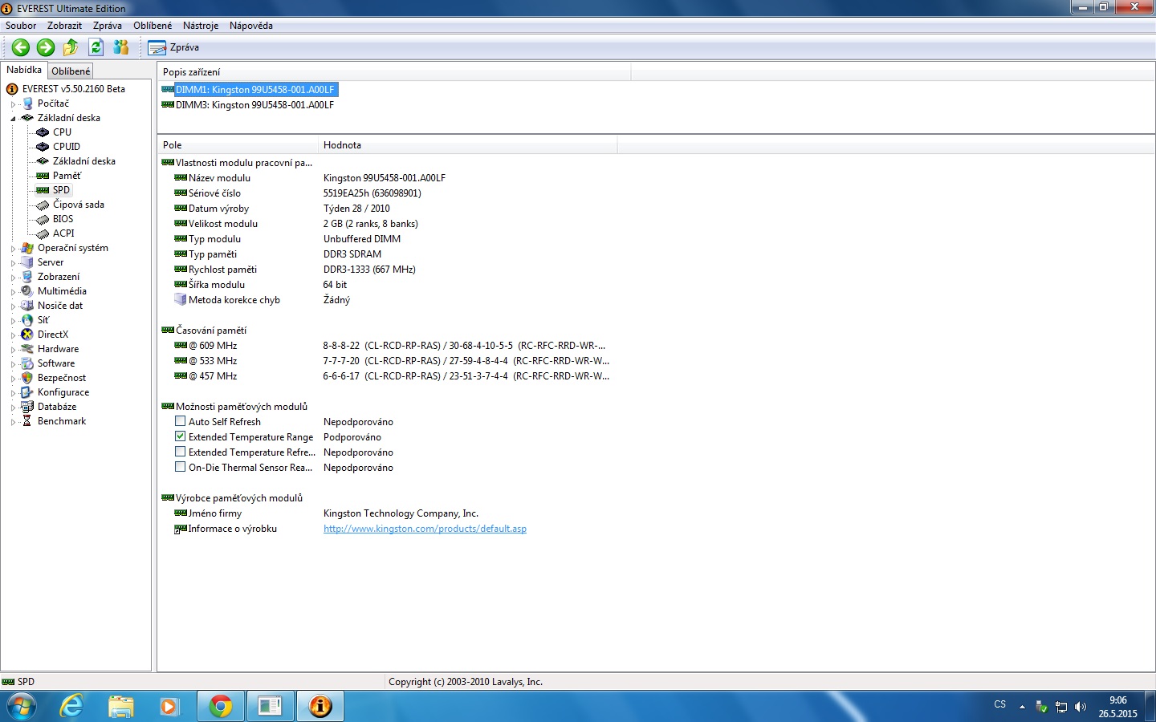Screen dimensions: 1156x722
Task: Open Windows Explorer from taskbar
Action: click(x=121, y=707)
